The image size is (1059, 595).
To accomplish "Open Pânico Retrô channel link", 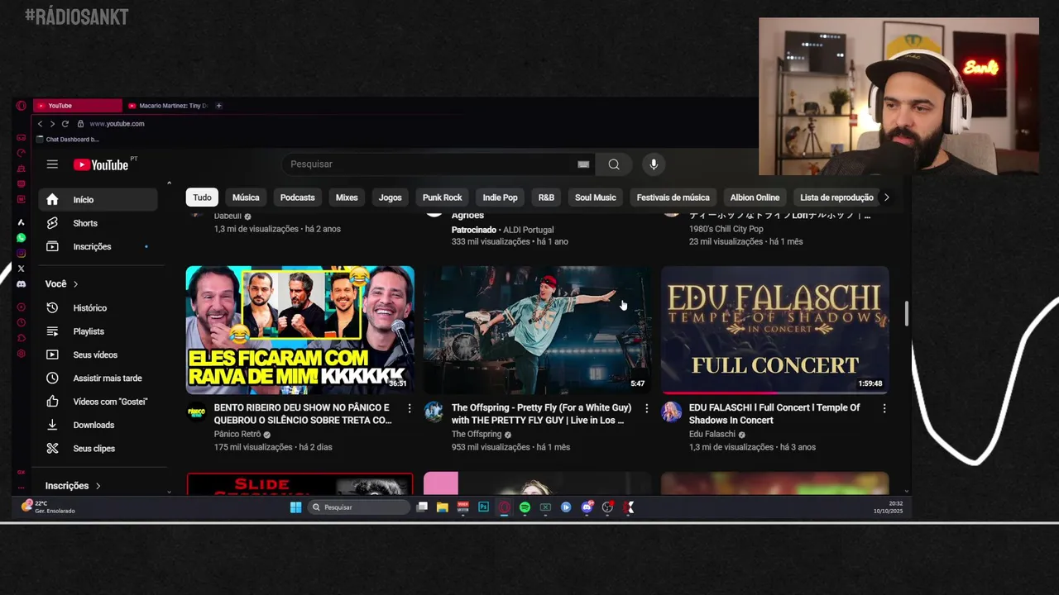I will click(x=237, y=434).
